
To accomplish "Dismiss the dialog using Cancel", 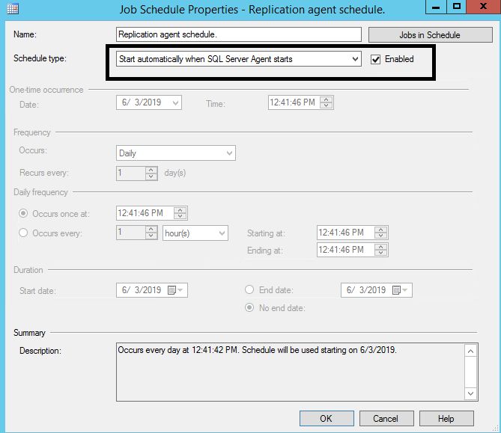I will click(386, 418).
